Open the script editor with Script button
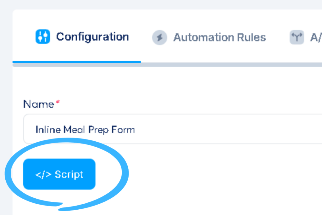 pos(59,174)
